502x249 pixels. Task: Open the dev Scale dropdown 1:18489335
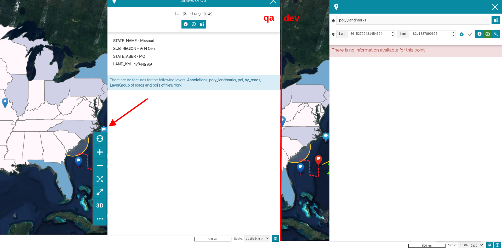tap(471, 245)
